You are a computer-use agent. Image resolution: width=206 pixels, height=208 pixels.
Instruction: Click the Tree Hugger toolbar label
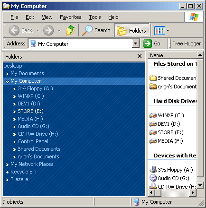tap(187, 43)
